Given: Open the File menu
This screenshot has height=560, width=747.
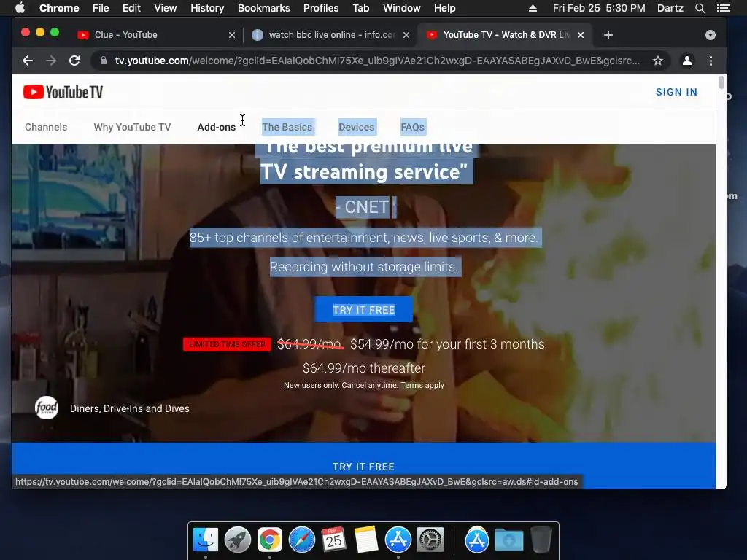Looking at the screenshot, I should tap(101, 8).
